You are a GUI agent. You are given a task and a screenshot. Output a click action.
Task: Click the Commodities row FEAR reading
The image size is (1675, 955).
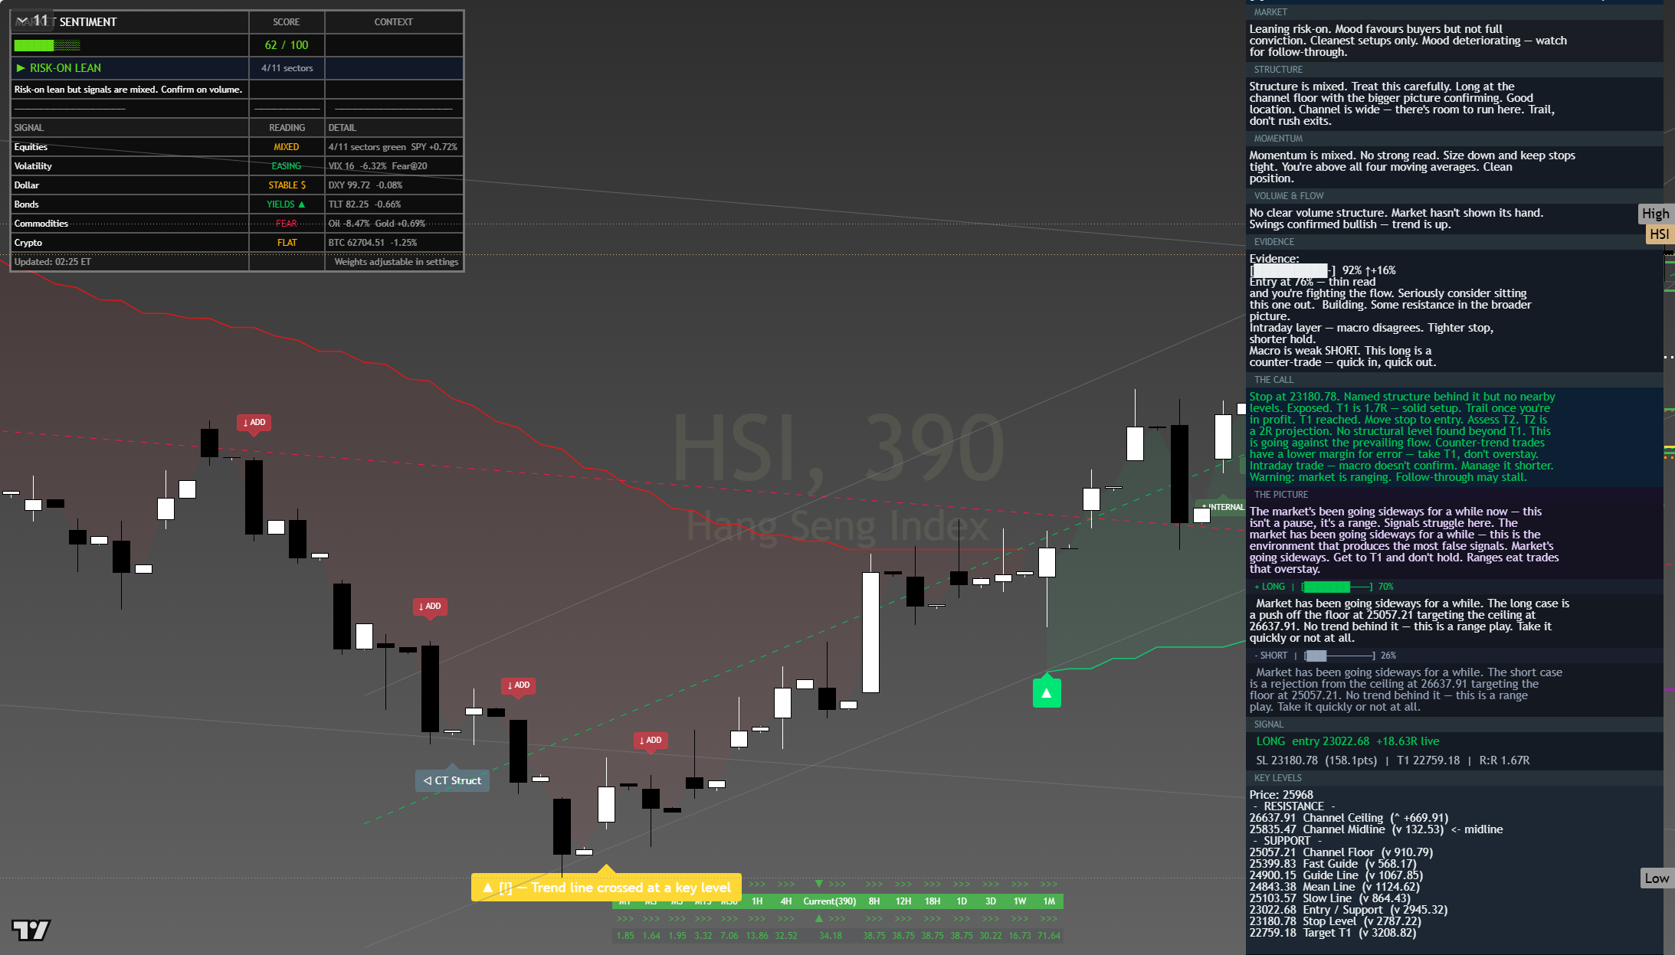(287, 224)
